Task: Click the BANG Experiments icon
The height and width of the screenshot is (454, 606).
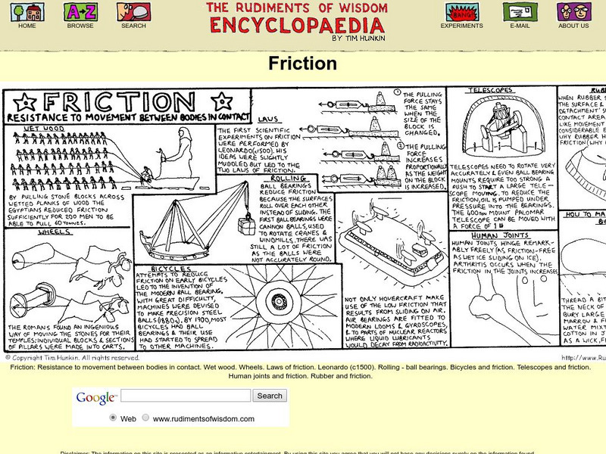Action: pos(461,13)
